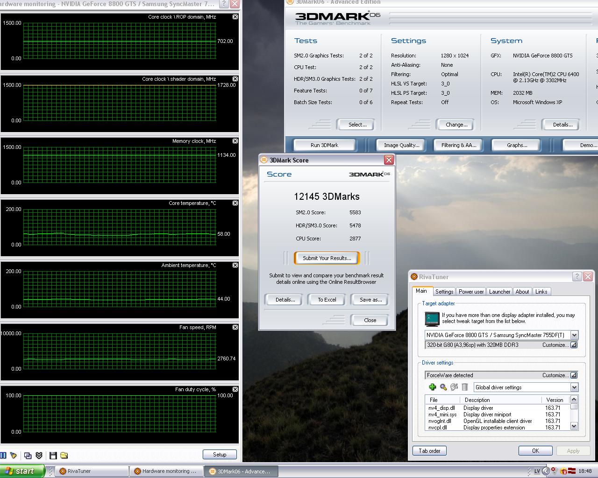Open the Global driver settings dropdown
This screenshot has height=478, width=598.
[x=574, y=387]
